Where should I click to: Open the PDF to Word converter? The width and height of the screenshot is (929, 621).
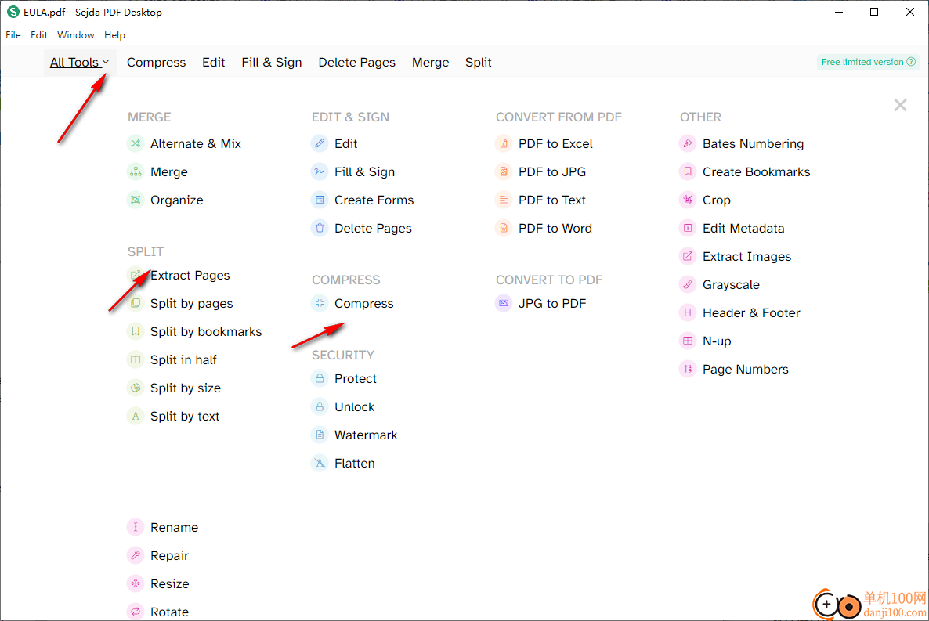click(555, 228)
